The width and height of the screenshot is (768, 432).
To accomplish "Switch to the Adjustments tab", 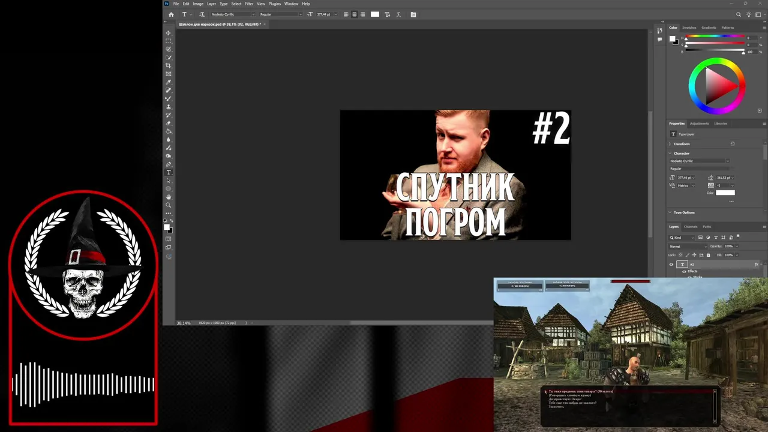I will 699,124.
